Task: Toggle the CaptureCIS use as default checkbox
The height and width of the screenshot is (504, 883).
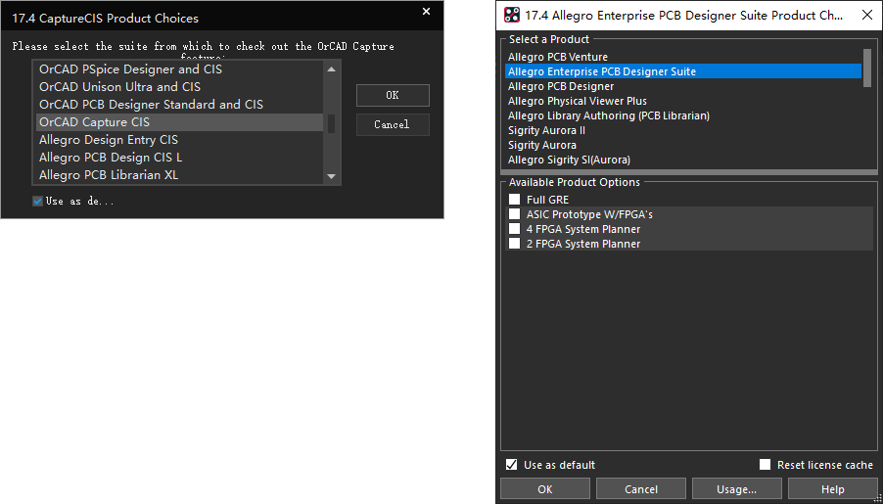Action: point(37,202)
